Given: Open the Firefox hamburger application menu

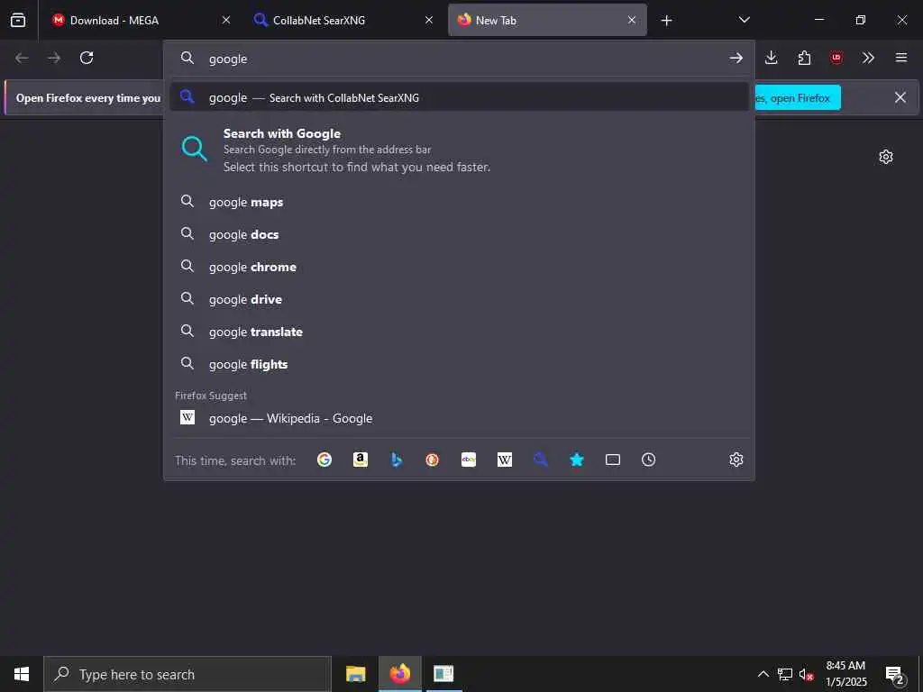Looking at the screenshot, I should pyautogui.click(x=901, y=58).
